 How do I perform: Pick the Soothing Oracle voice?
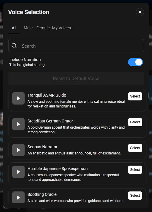click(135, 196)
